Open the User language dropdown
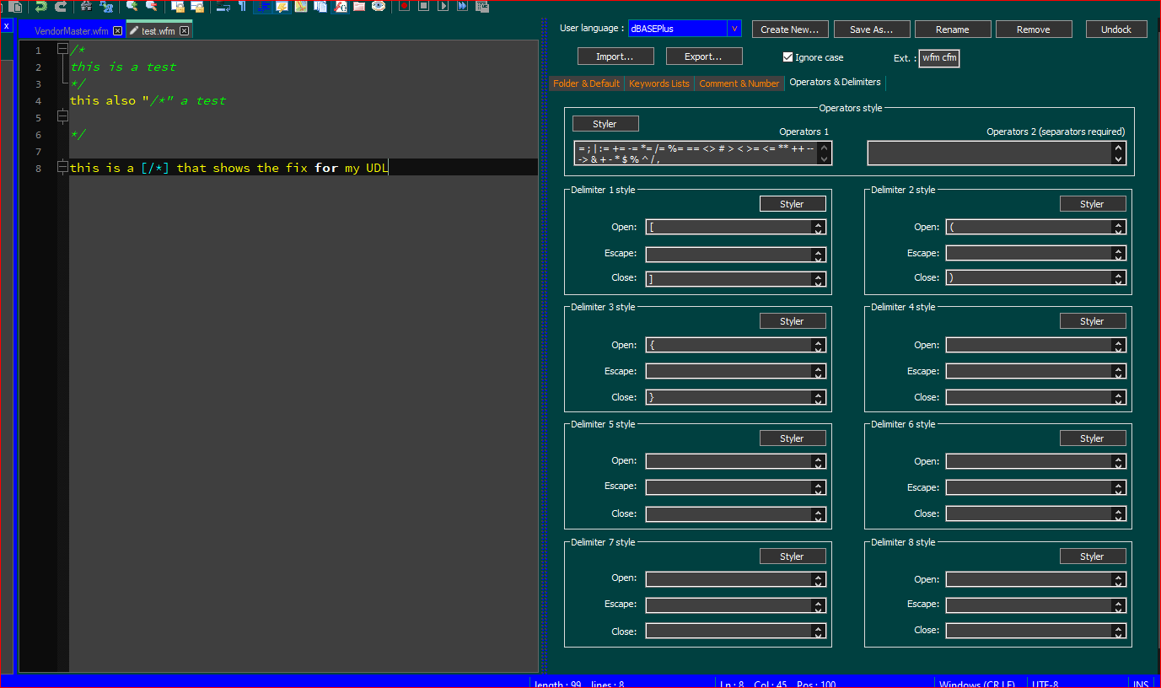Viewport: 1161px width, 688px height. point(734,29)
